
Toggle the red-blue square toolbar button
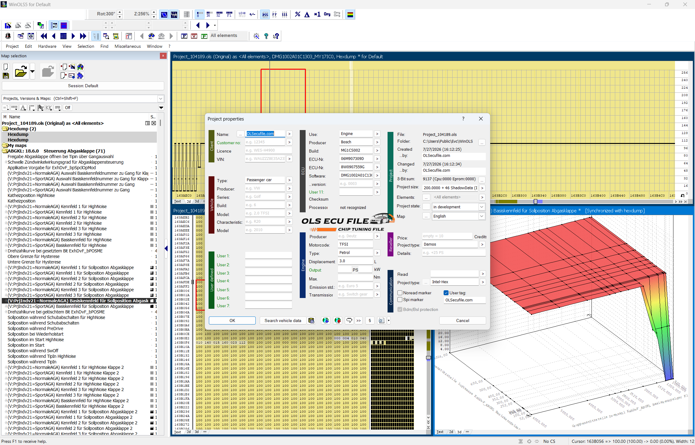64,26
